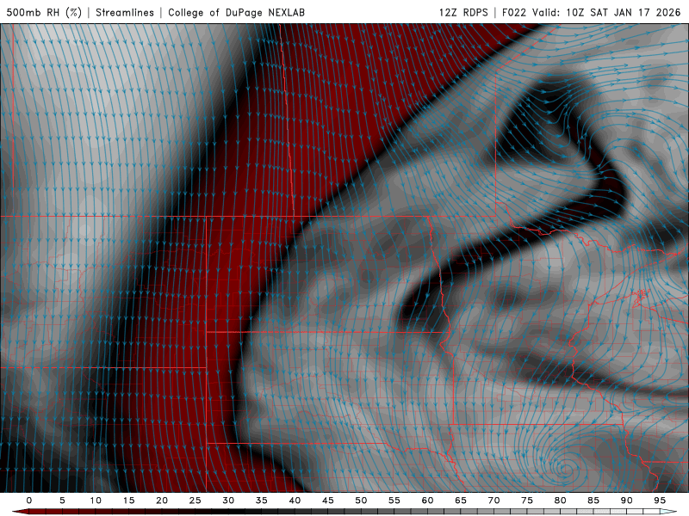Click the "500mb RH (%)" title text

[44, 12]
